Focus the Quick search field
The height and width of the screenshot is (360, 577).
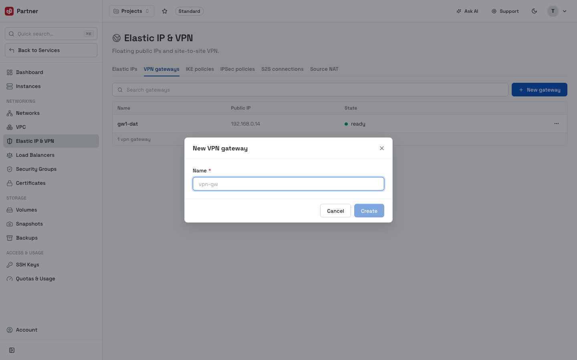pyautogui.click(x=51, y=34)
